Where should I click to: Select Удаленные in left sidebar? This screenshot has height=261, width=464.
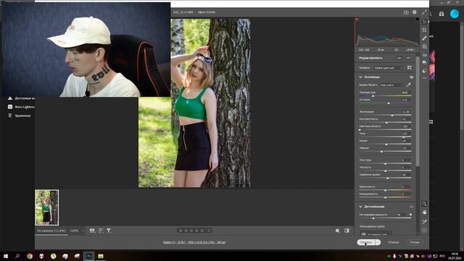[20, 116]
